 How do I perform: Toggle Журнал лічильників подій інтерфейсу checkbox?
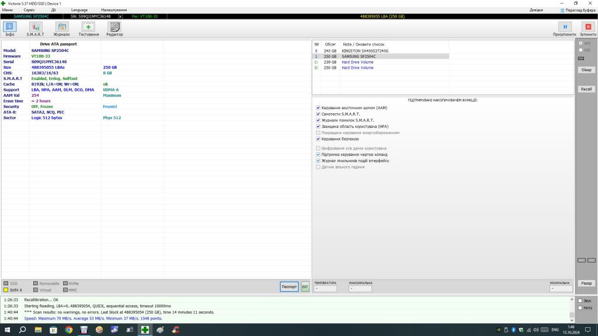click(x=318, y=161)
